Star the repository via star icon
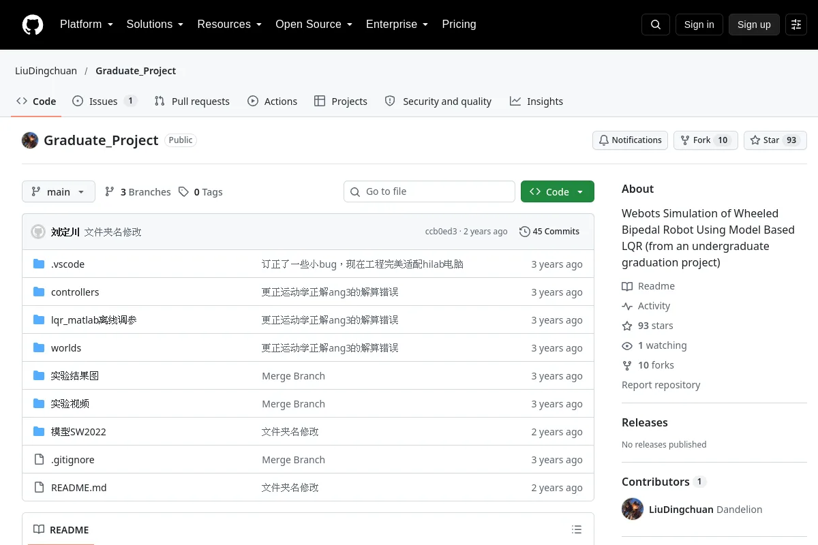 755,140
